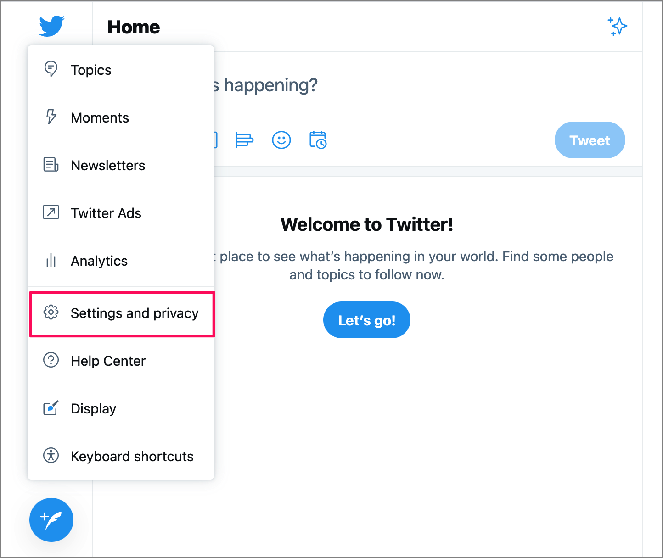The image size is (663, 558).
Task: Click the Tweet button
Action: point(590,140)
